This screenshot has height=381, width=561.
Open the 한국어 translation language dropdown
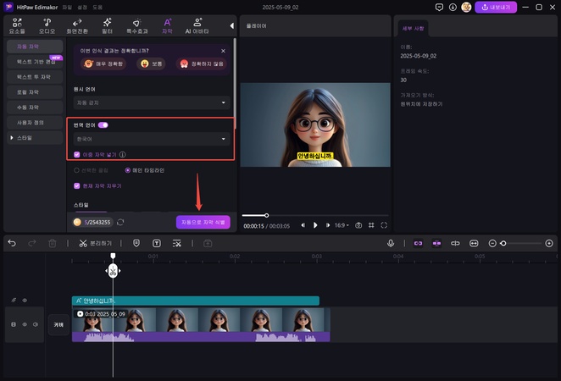coord(151,139)
